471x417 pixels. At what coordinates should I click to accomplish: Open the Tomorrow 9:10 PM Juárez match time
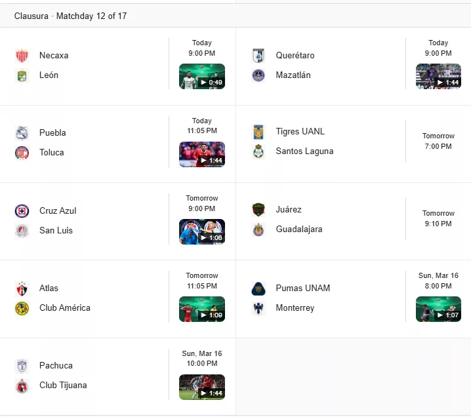[438, 219]
